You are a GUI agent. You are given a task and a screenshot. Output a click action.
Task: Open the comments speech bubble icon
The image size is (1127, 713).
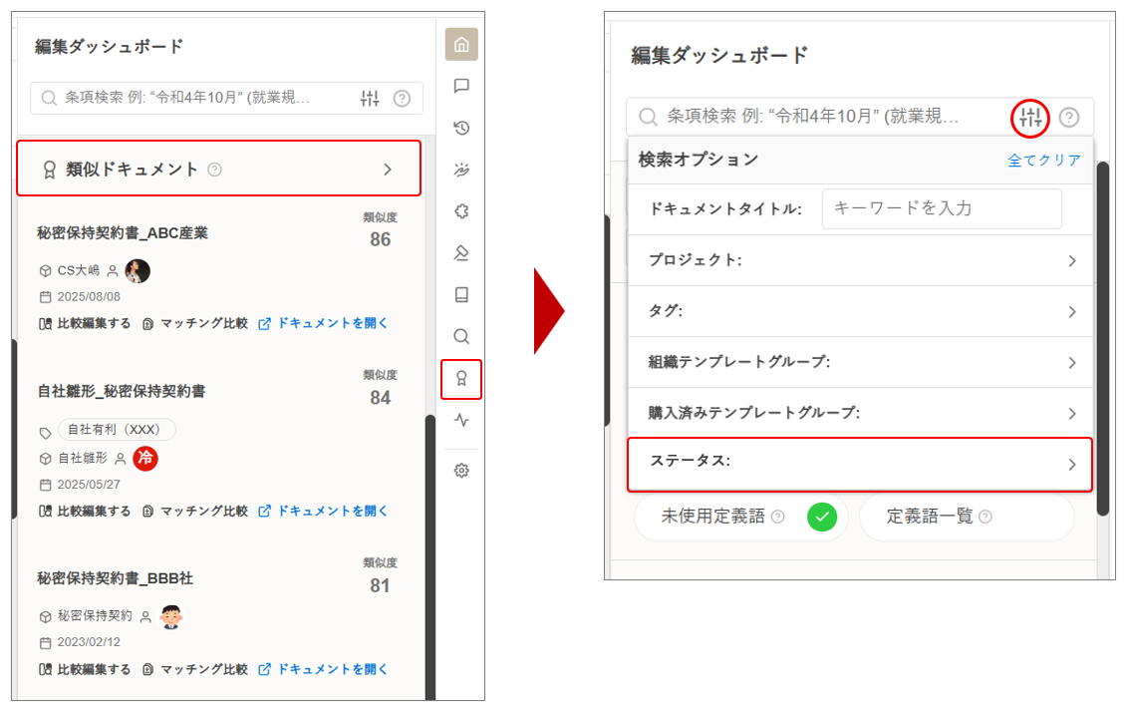461,86
